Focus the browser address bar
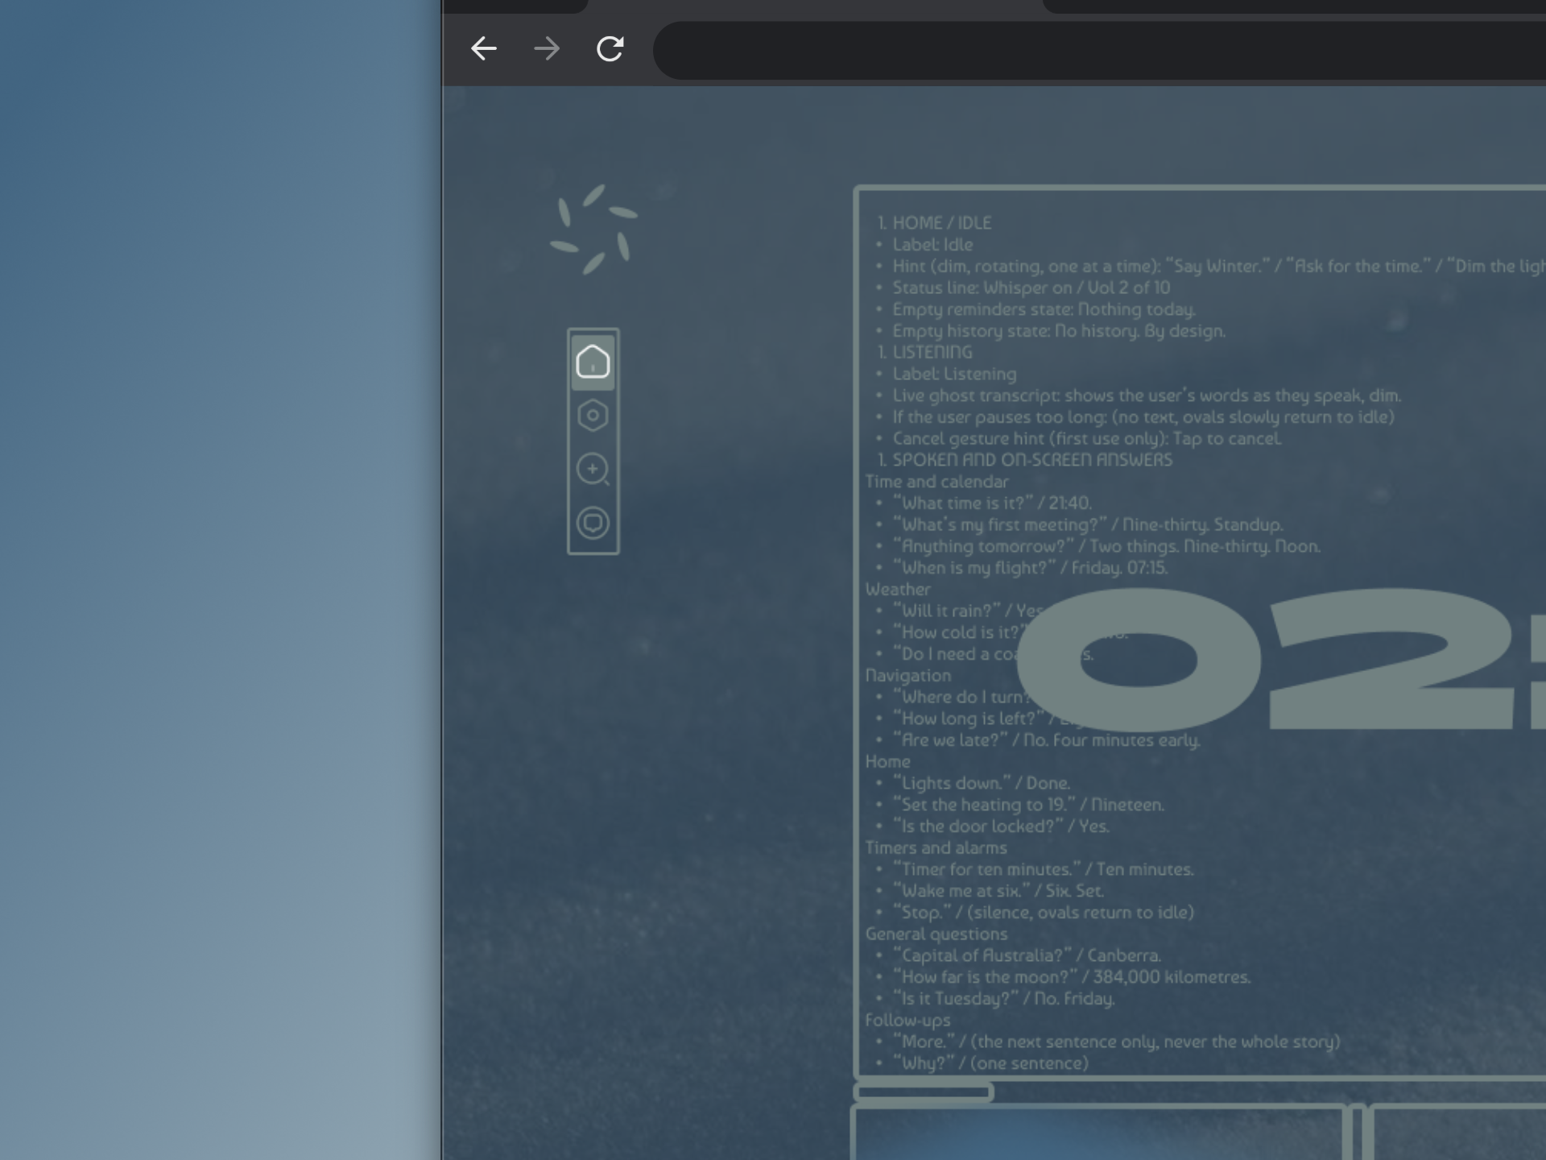 coord(1099,50)
